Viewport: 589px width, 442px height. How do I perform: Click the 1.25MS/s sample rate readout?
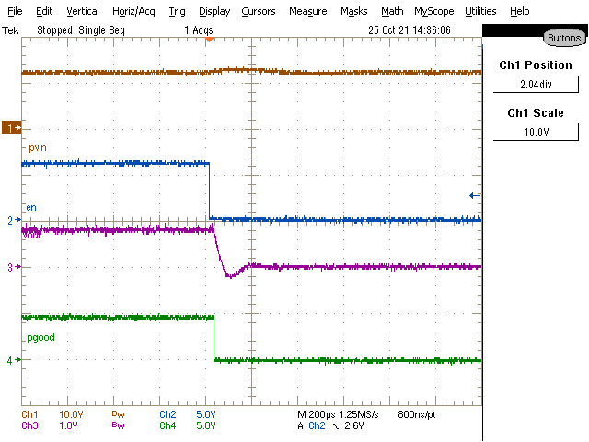pos(359,414)
